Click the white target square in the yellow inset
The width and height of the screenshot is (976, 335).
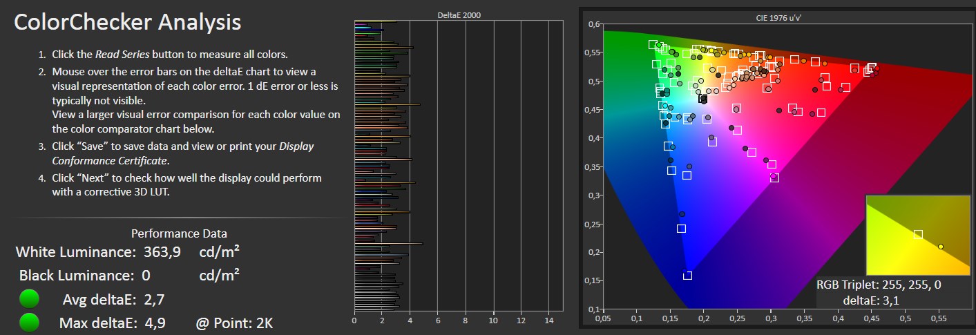pos(918,235)
